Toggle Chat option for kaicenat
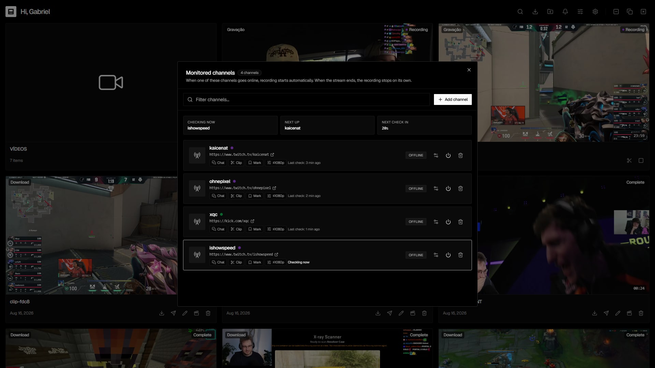The height and width of the screenshot is (368, 655). click(218, 163)
